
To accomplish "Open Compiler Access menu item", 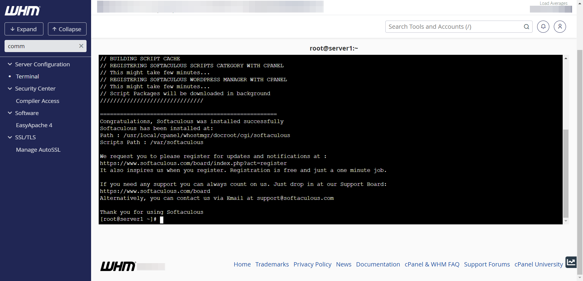I will tap(38, 101).
